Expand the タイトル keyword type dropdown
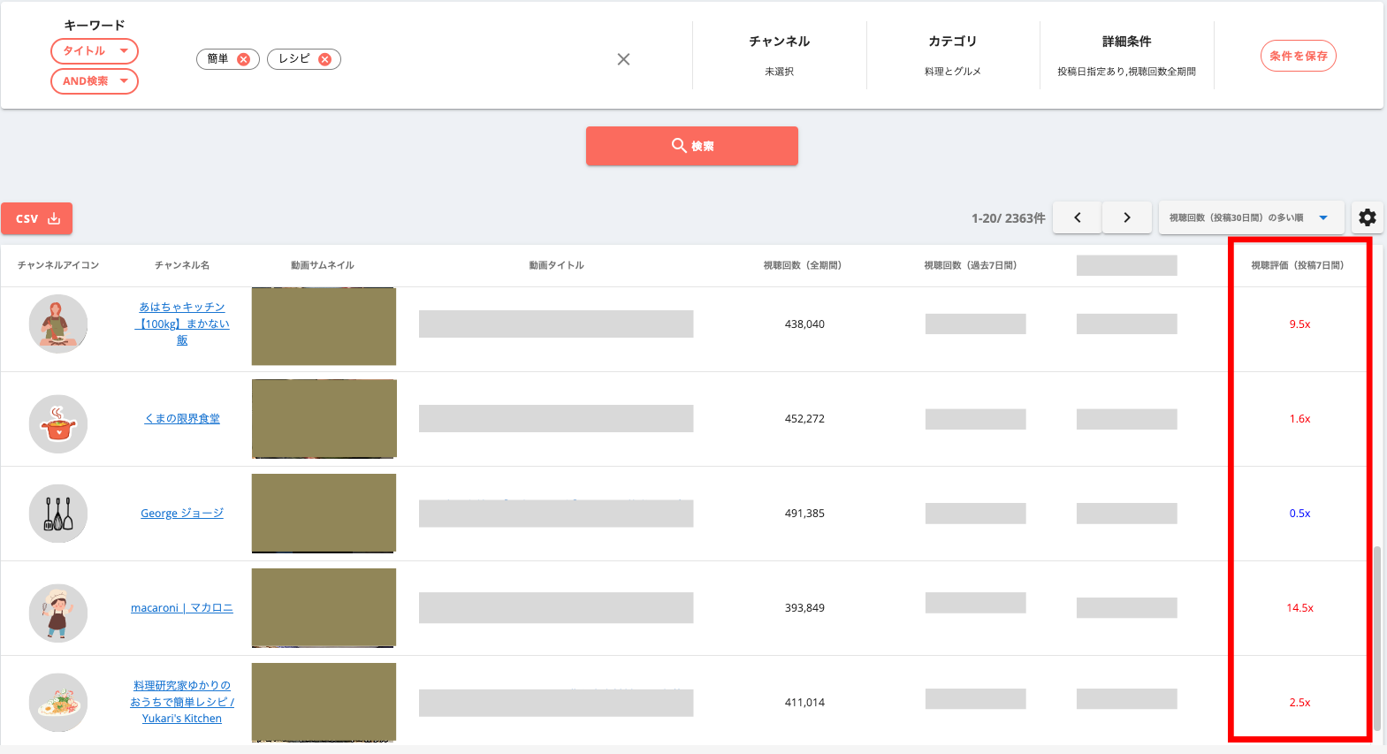Screen dimensions: 1387x754 95,51
